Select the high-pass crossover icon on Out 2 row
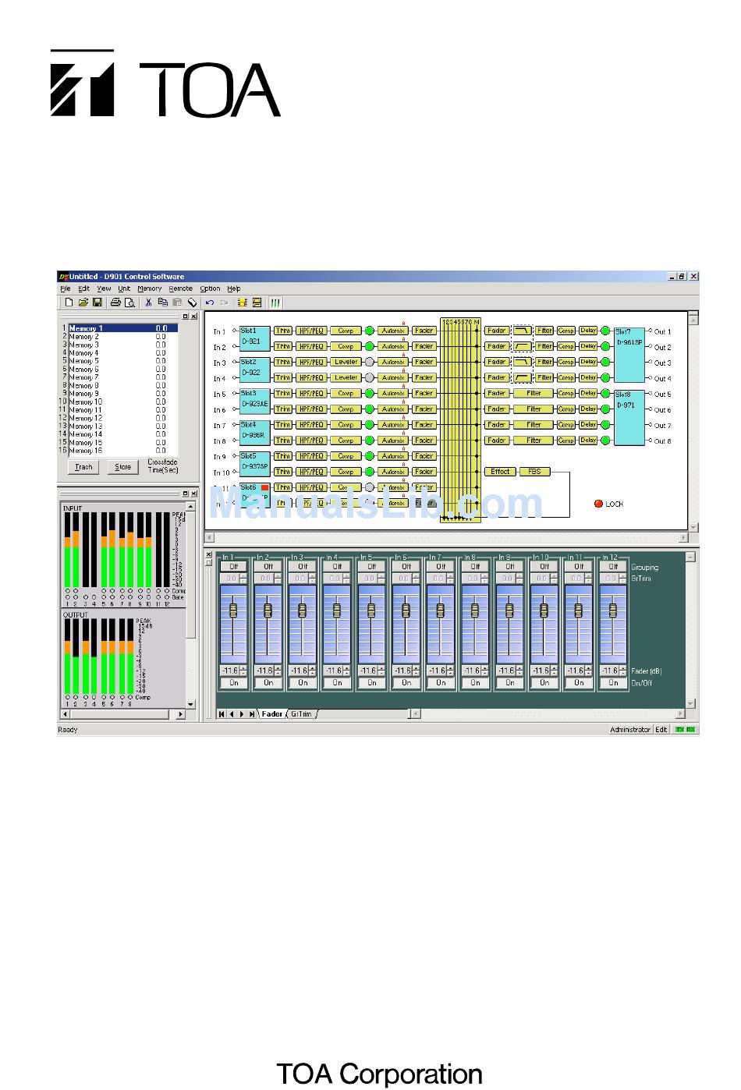Image resolution: width=741 pixels, height=1090 pixels. click(522, 346)
